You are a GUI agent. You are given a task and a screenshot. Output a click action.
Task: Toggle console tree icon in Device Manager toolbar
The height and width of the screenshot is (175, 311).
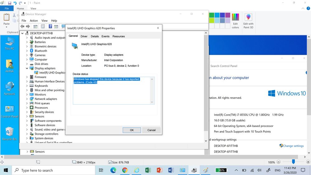pos(35,26)
